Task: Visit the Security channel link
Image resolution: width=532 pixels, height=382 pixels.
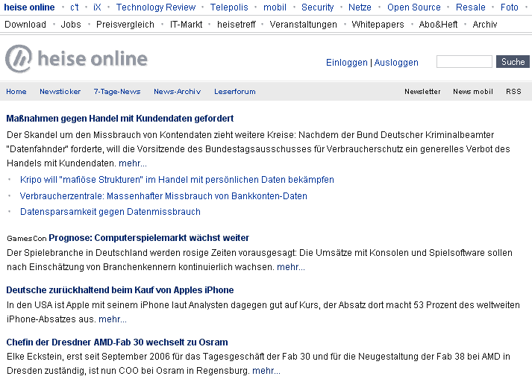Action: point(318,7)
